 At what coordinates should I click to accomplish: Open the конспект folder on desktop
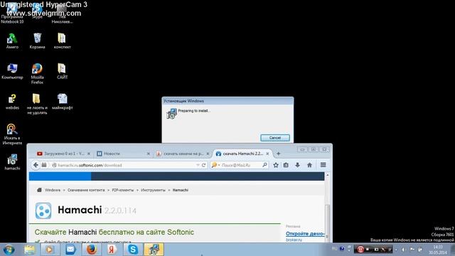click(62, 41)
